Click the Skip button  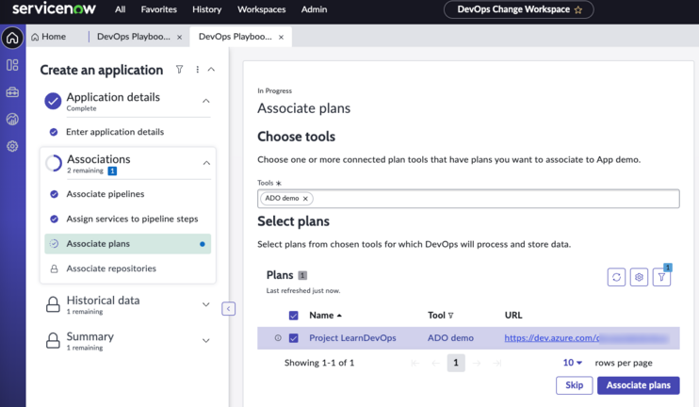575,385
